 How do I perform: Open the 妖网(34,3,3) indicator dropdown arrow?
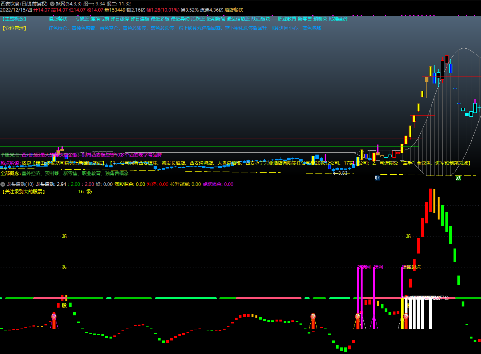(52, 3)
